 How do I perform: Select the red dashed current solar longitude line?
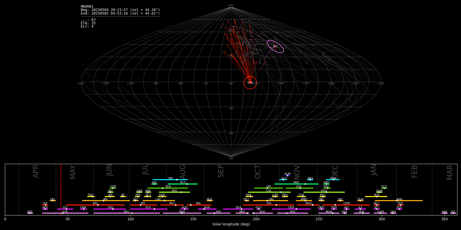[x=61, y=189]
